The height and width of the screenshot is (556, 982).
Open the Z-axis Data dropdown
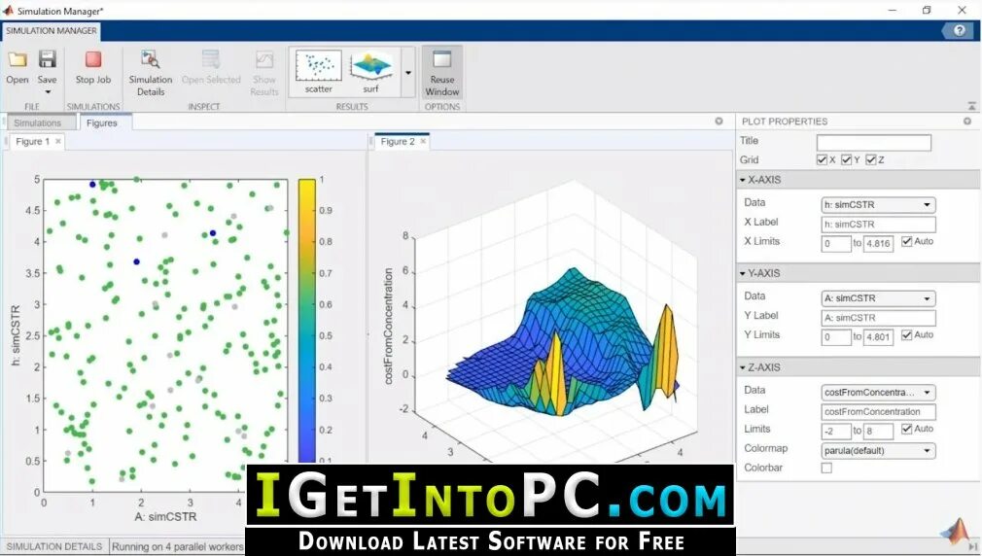(x=878, y=393)
